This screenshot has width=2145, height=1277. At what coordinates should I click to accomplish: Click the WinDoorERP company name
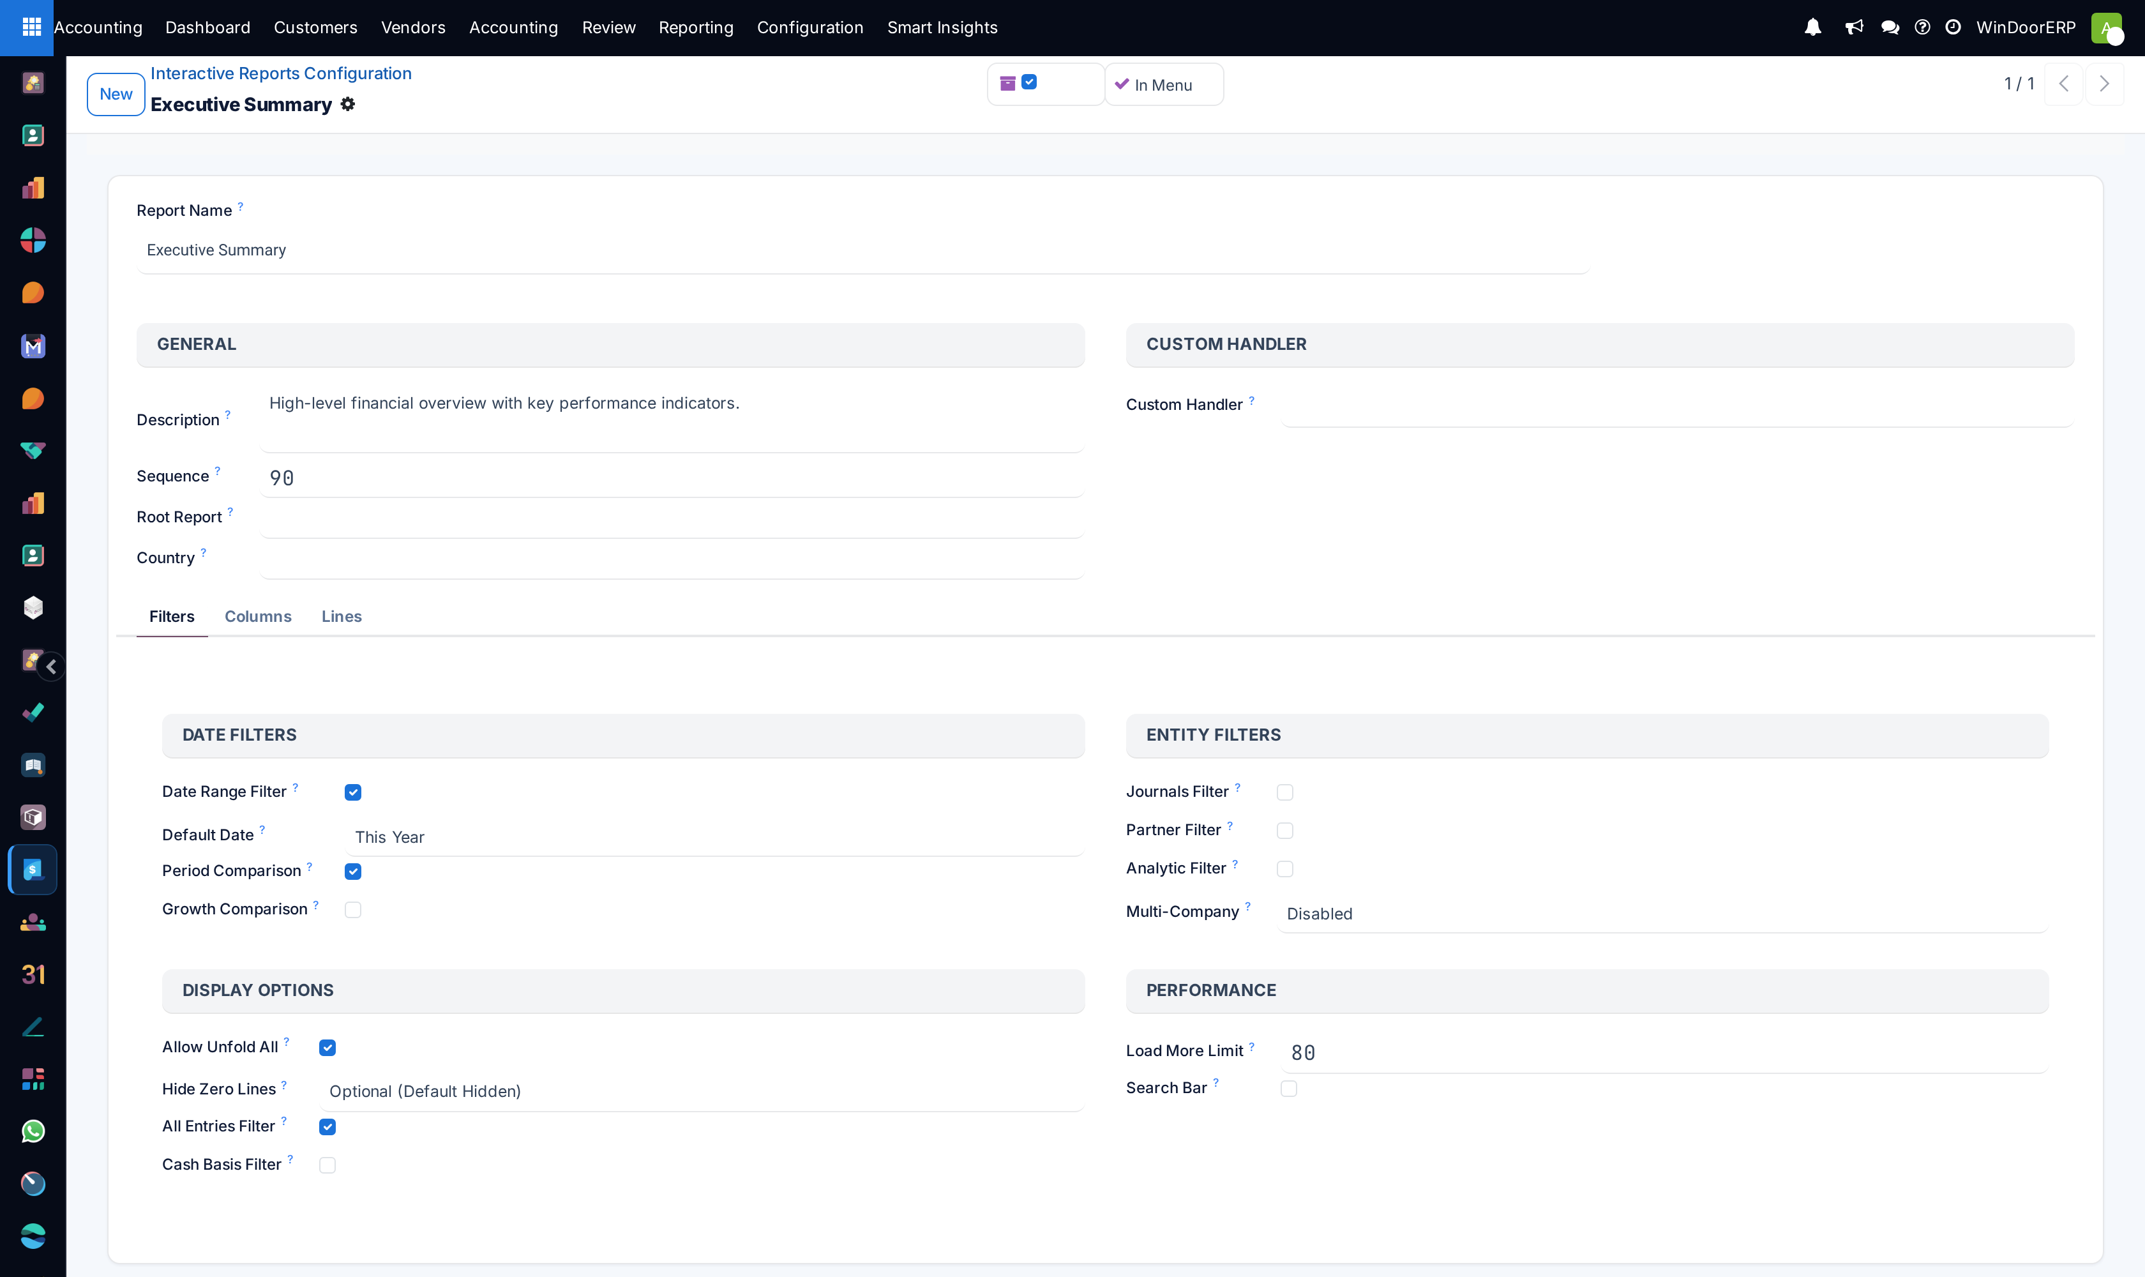[x=2026, y=27]
